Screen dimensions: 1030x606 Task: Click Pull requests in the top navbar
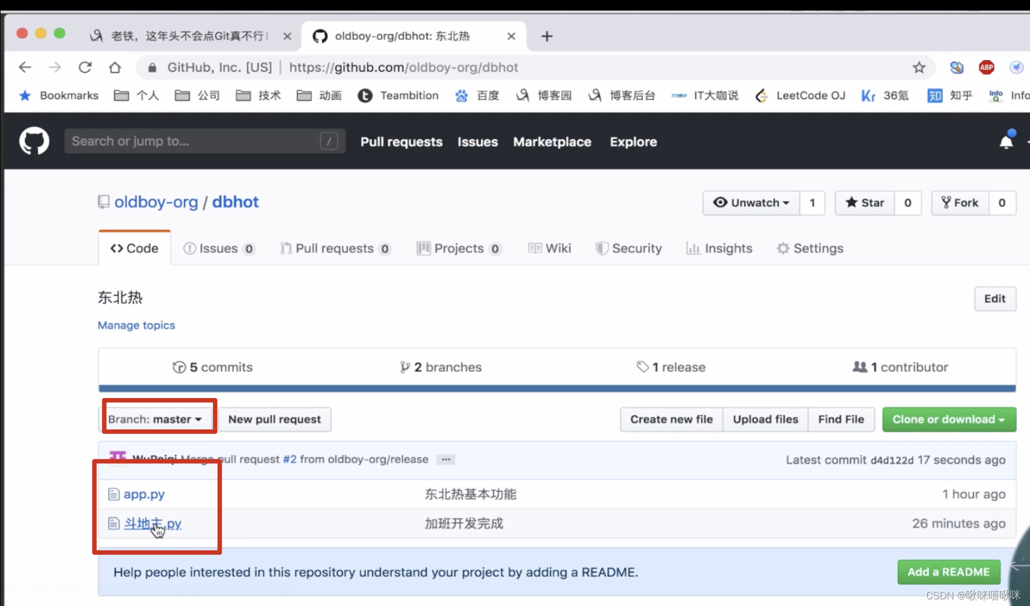[x=401, y=142]
